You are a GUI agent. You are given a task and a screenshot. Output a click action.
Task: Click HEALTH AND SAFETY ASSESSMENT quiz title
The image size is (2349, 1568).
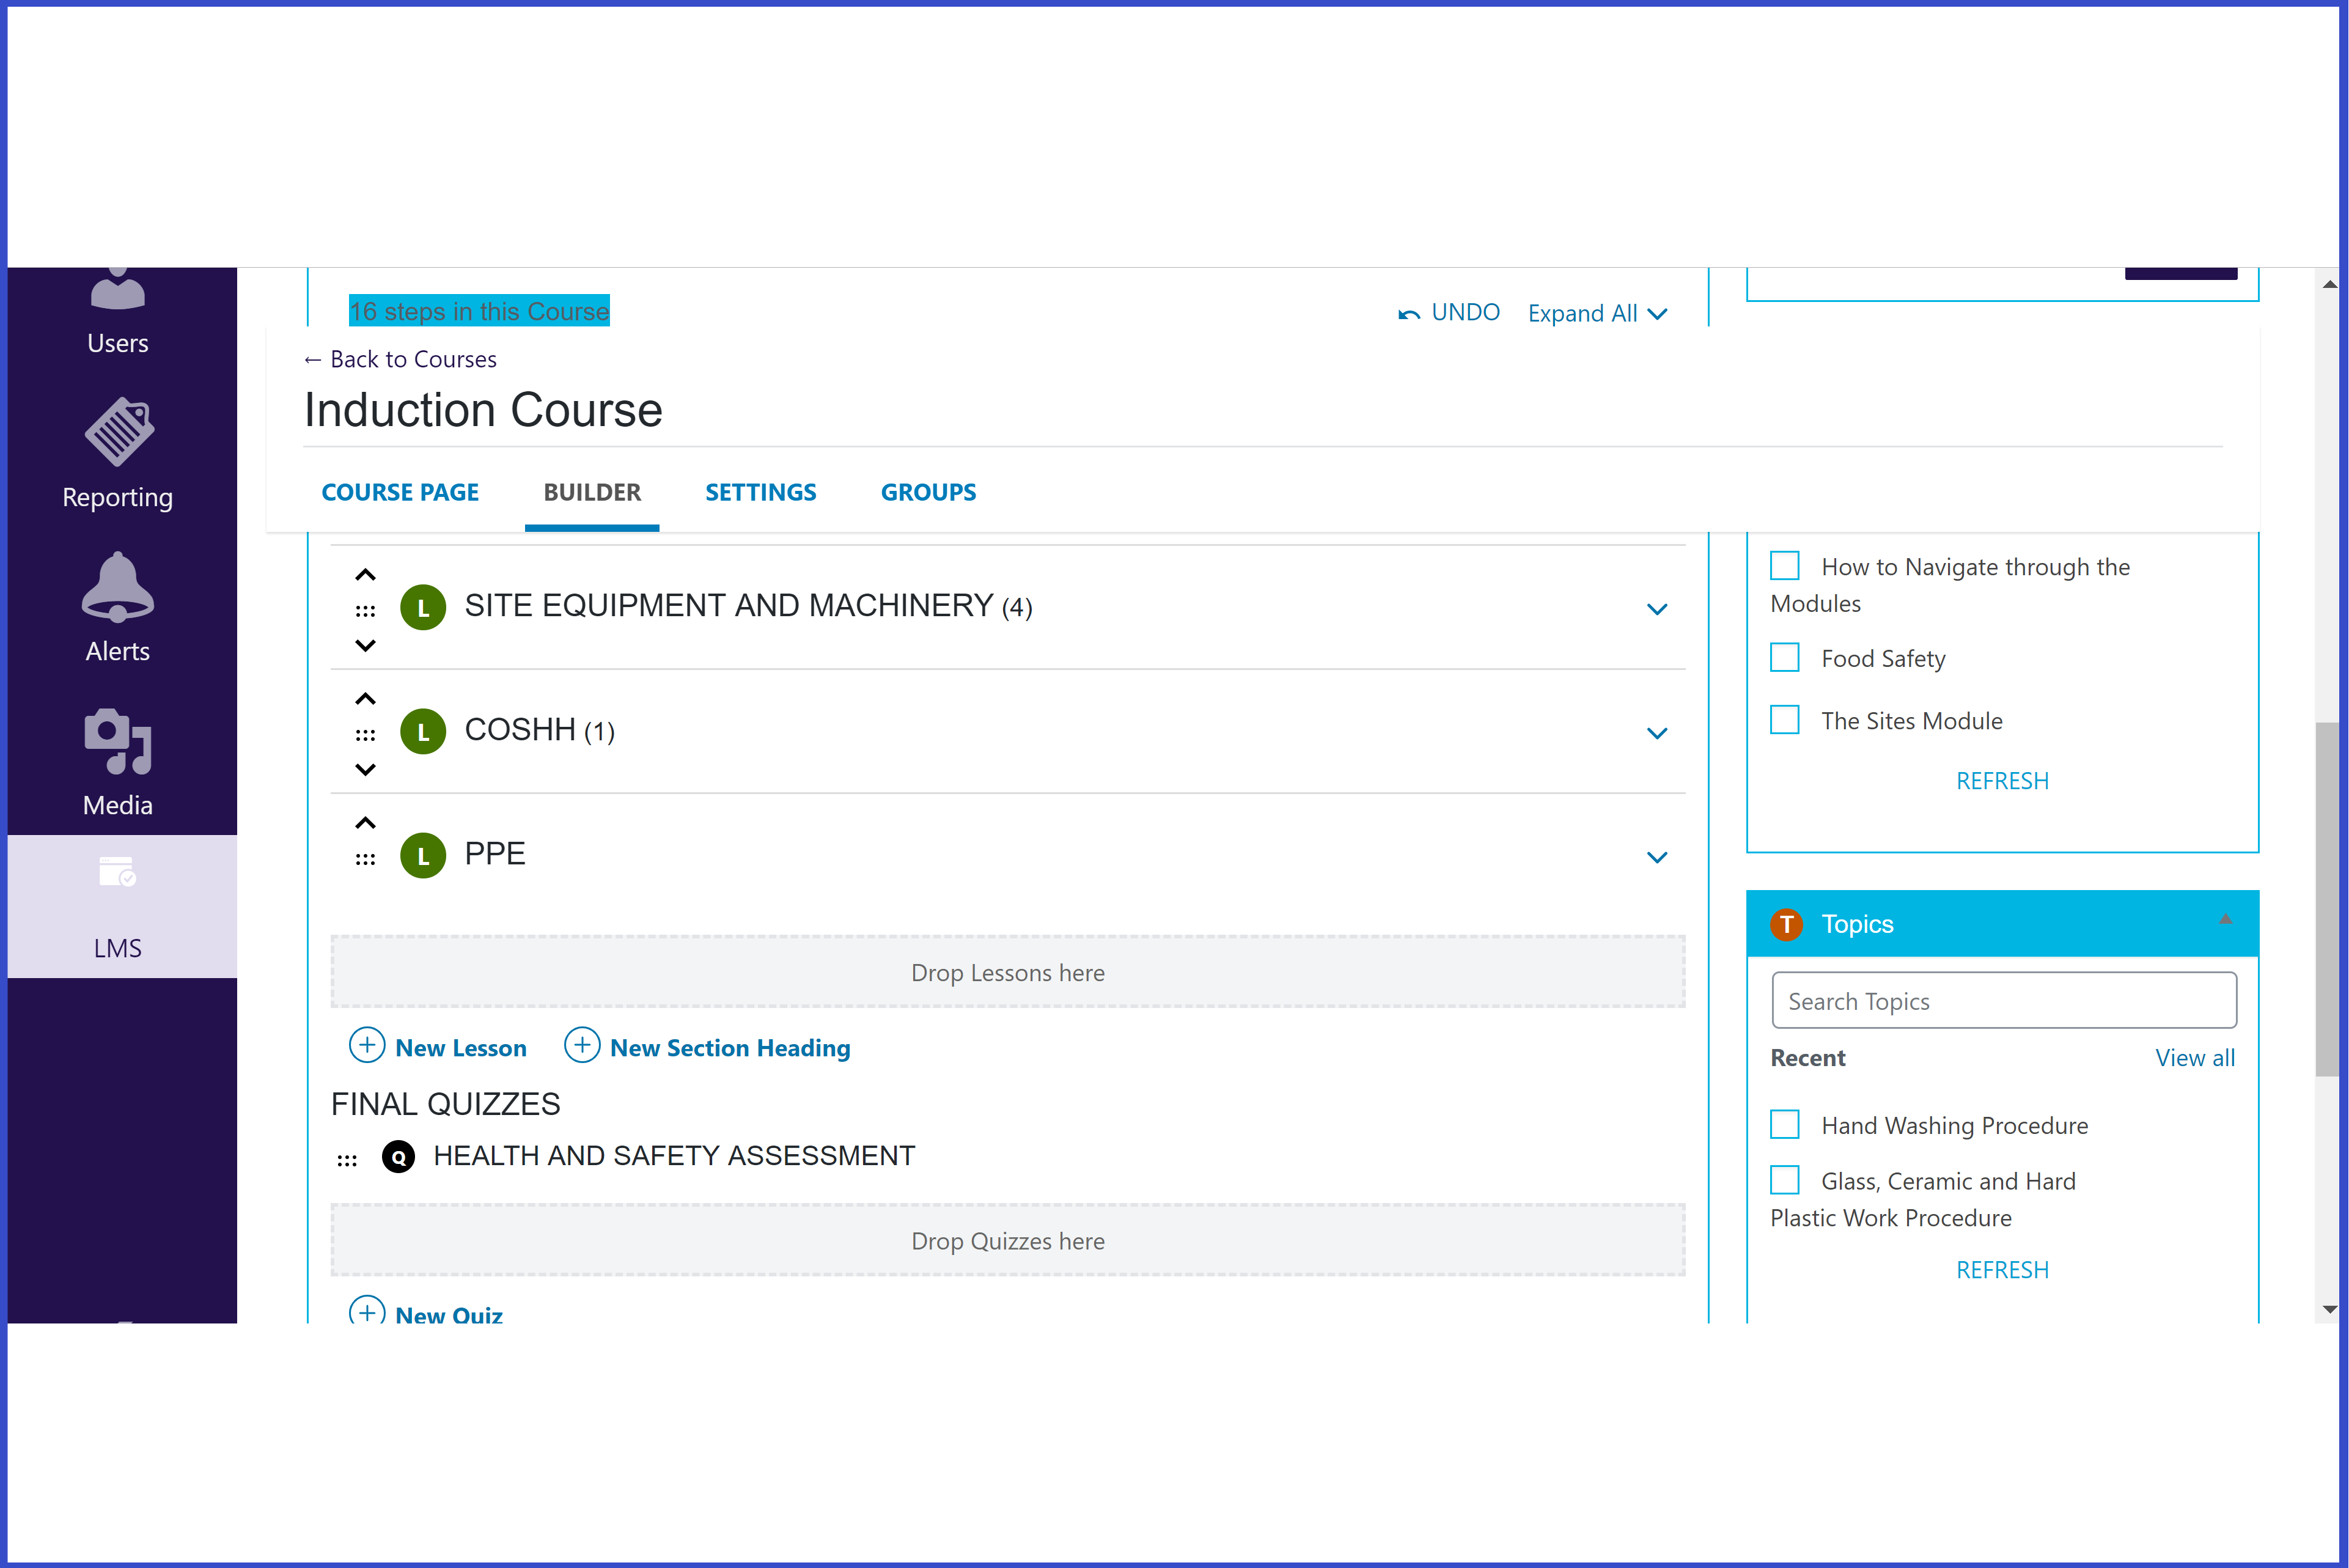[674, 1156]
